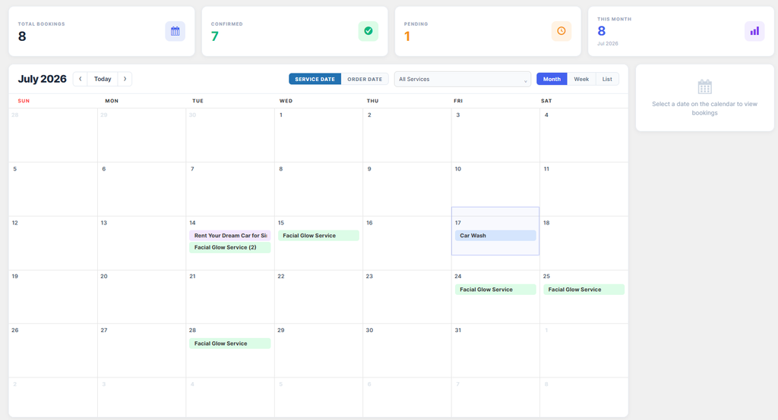Click the SUN column header
Image resolution: width=778 pixels, height=420 pixels.
24,101
